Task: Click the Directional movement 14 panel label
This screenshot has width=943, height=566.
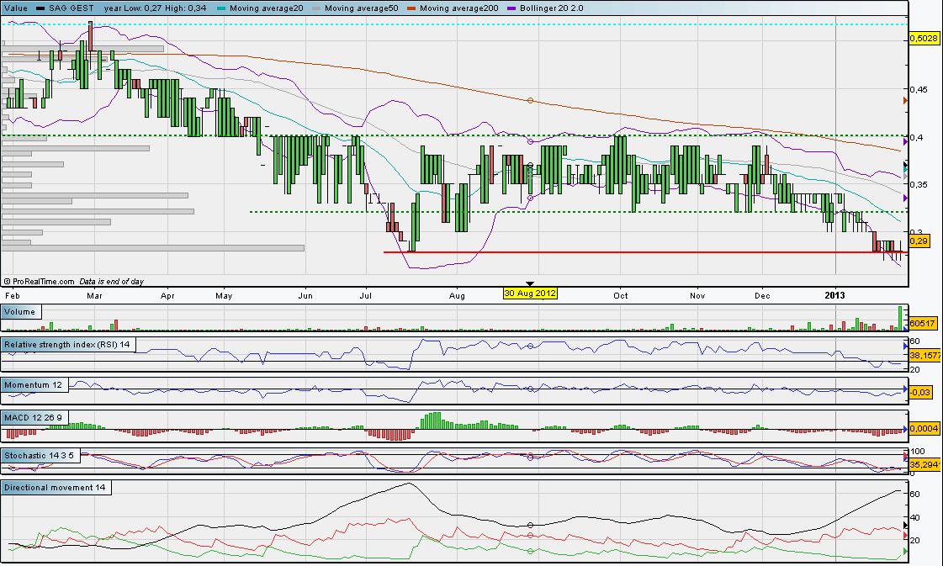Action: click(x=56, y=488)
